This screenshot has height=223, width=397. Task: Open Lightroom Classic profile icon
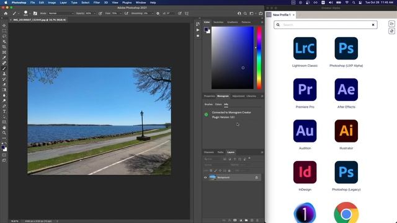305,48
